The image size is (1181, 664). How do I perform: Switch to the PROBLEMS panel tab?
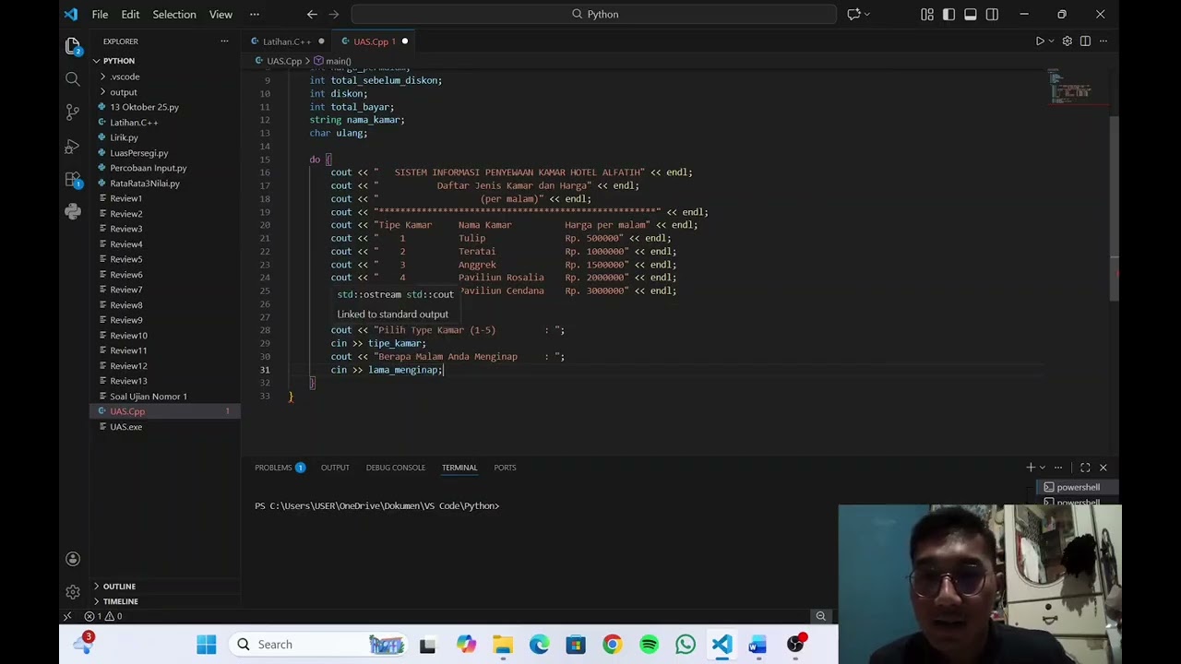pyautogui.click(x=280, y=468)
